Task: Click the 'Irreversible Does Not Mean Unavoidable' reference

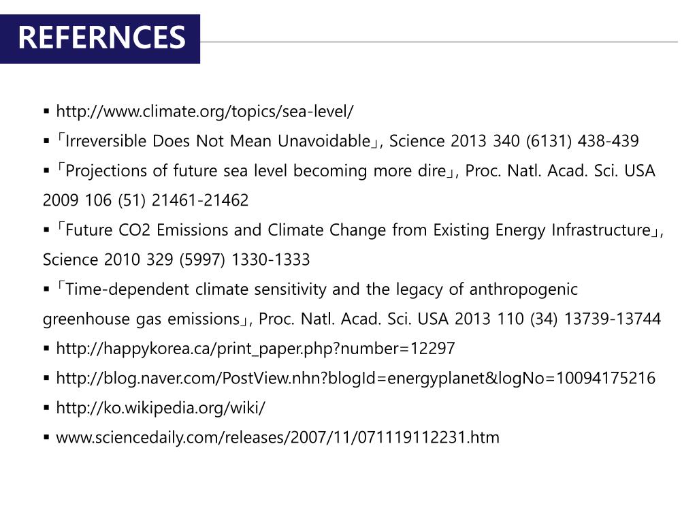Action: [218, 141]
